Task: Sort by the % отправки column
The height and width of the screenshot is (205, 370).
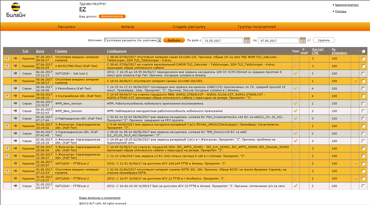Action: click(340, 51)
